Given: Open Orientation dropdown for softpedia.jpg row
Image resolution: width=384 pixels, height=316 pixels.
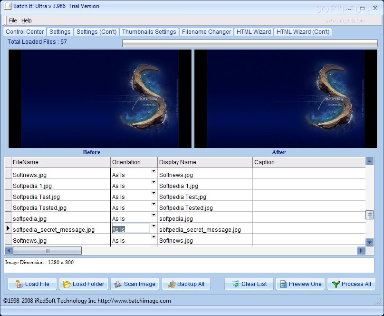Looking at the screenshot, I should [154, 215].
